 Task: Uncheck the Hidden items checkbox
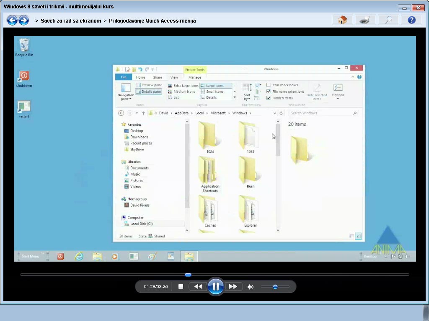(269, 98)
